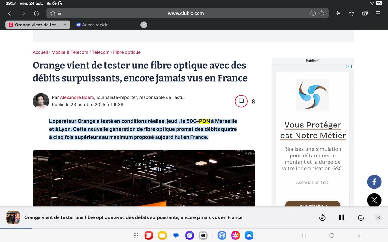
Task: Open article comments bubble icon
Action: [x=241, y=101]
